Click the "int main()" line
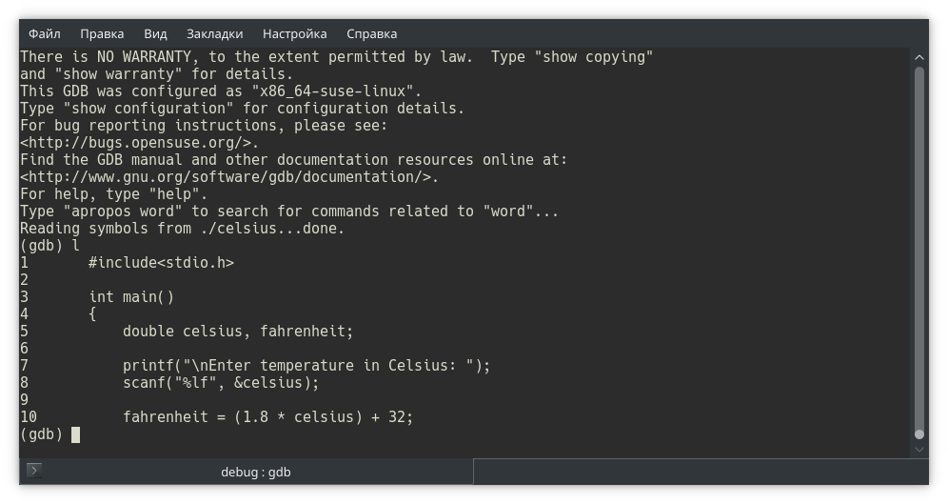 coord(131,297)
